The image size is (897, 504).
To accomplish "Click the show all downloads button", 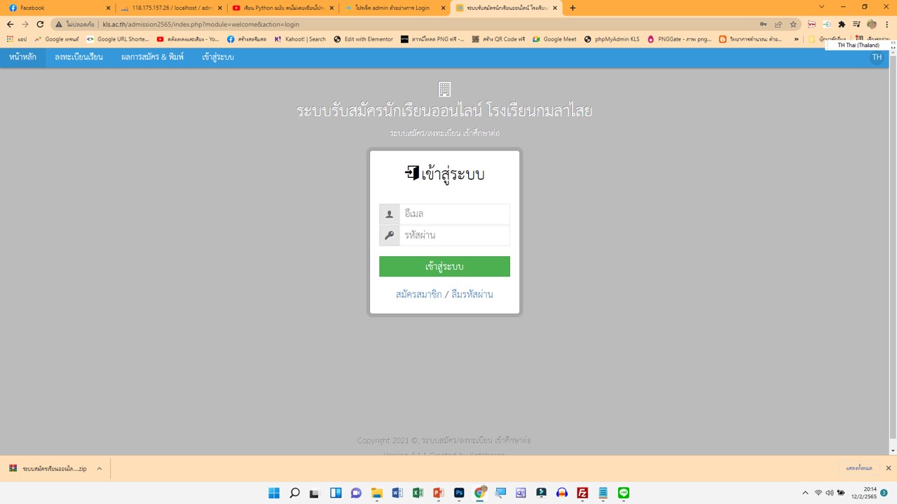I will pos(858,468).
